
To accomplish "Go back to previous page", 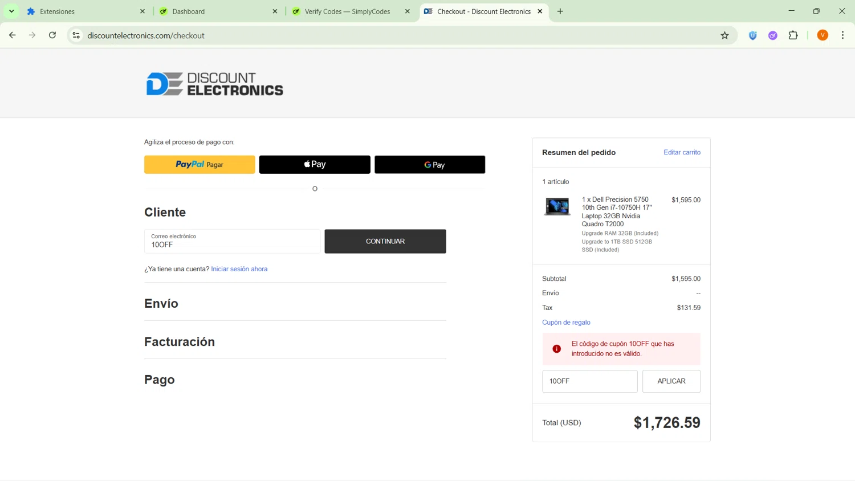I will tap(13, 35).
